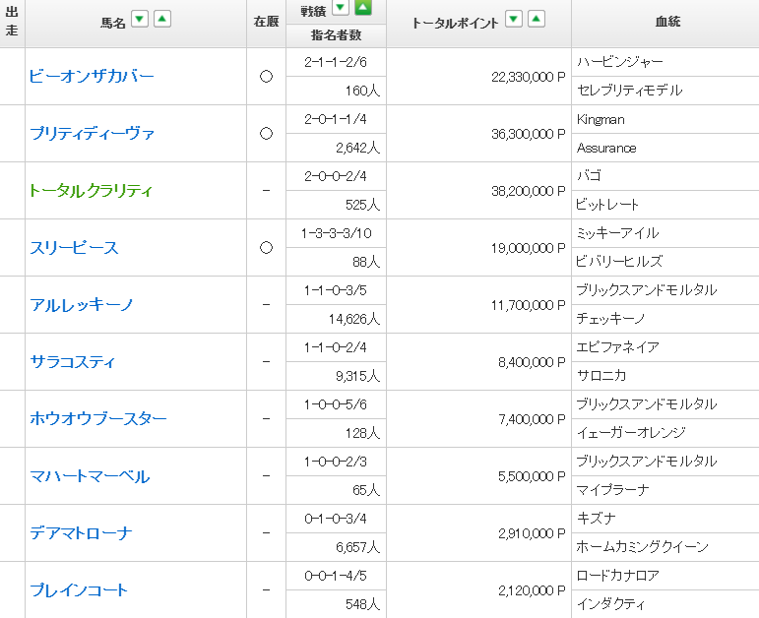Image resolution: width=759 pixels, height=618 pixels.
Task: Open サラコスティ horse page
Action: click(73, 361)
